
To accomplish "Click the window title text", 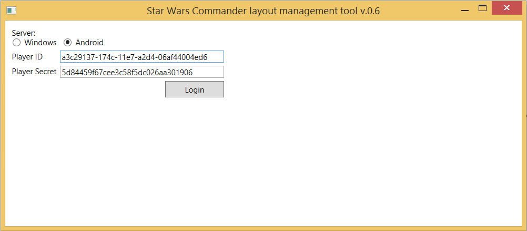I will coord(263,11).
